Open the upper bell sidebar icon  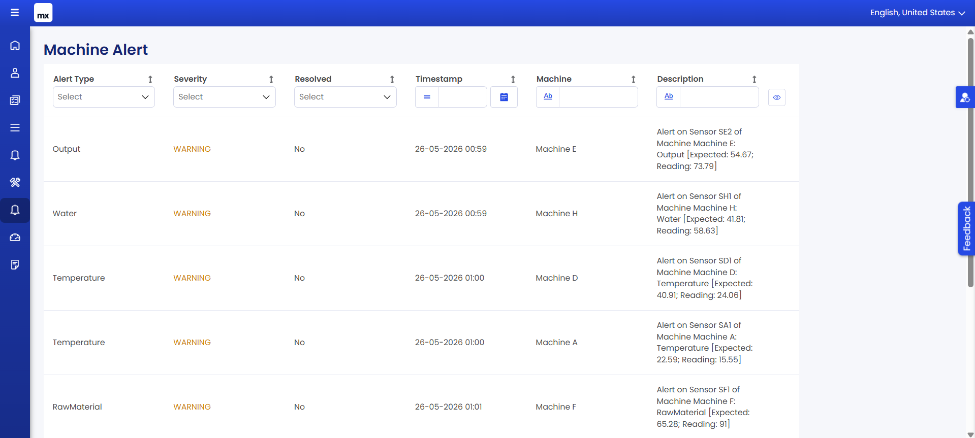[x=15, y=155]
